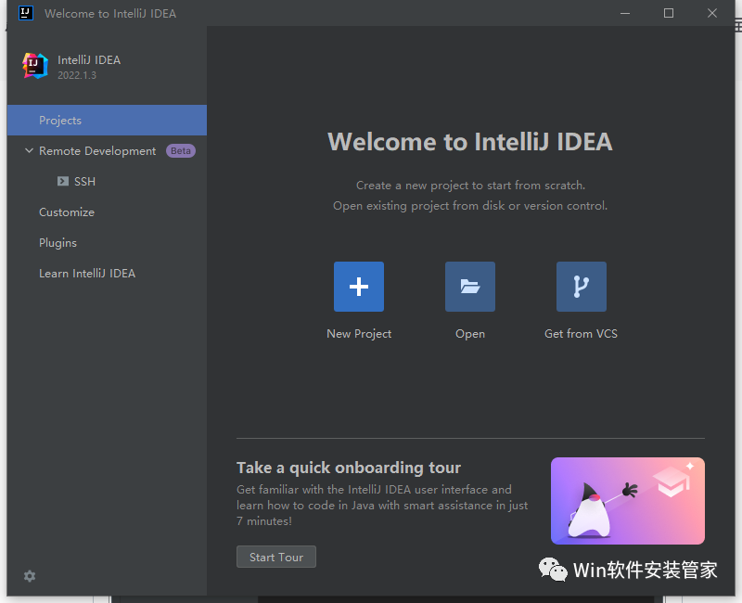Go to Learn IntelliJ IDEA
Screen dimensions: 742x603
click(107, 273)
